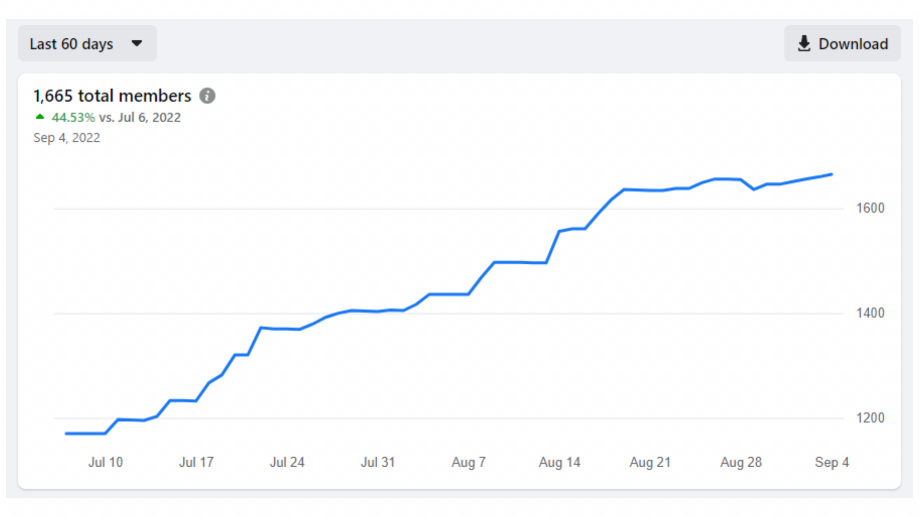
Task: Click the Jul 31 axis label
Action: (x=378, y=462)
